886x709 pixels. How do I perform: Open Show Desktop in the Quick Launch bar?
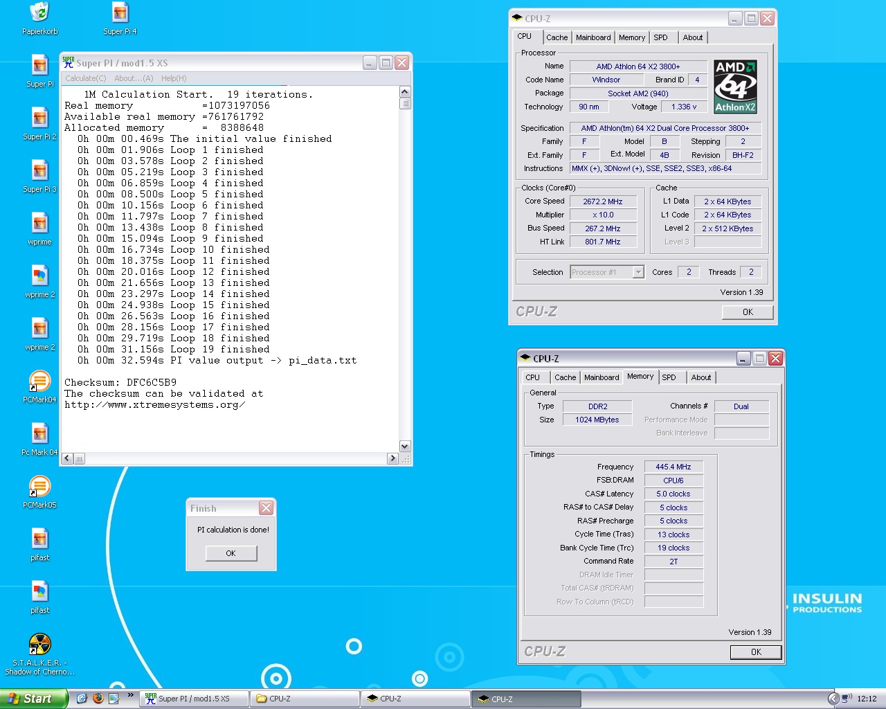tap(82, 699)
